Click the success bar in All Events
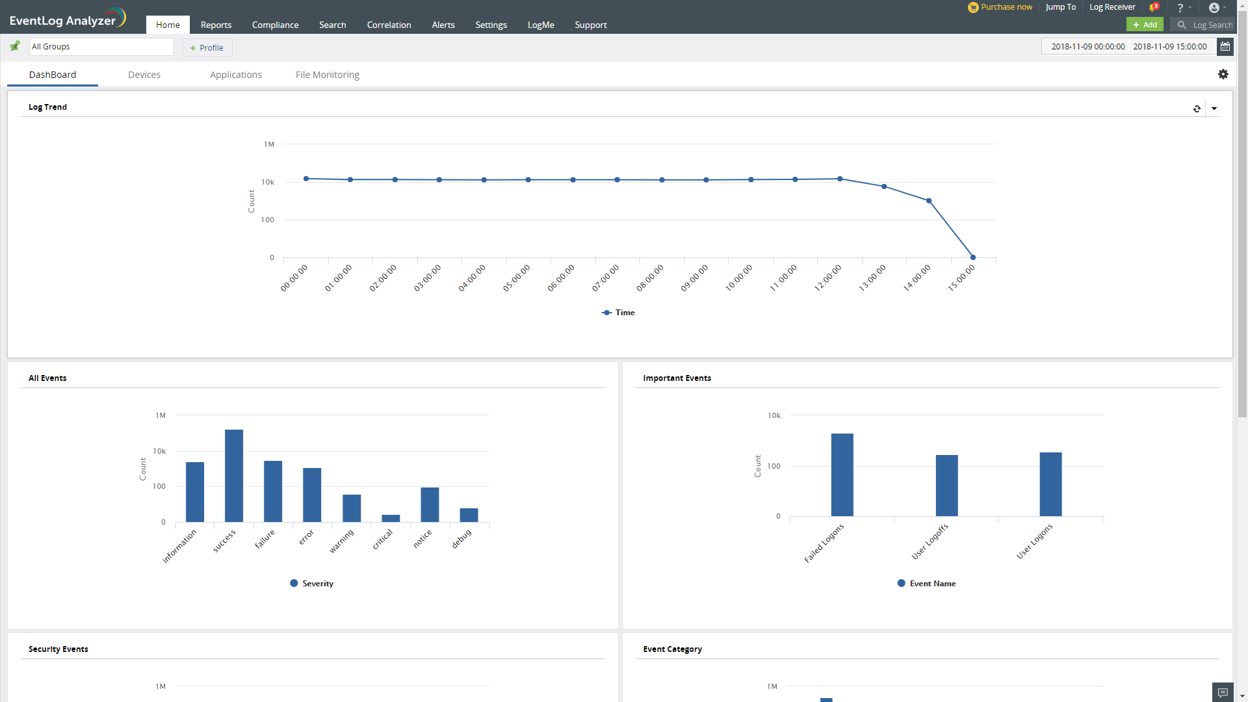 click(234, 475)
